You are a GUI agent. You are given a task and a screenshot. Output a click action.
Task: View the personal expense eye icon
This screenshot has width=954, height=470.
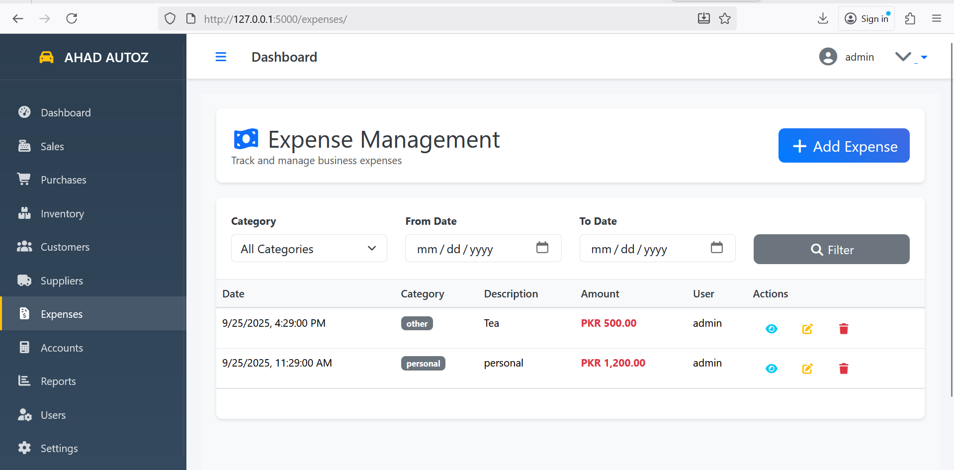coord(771,369)
